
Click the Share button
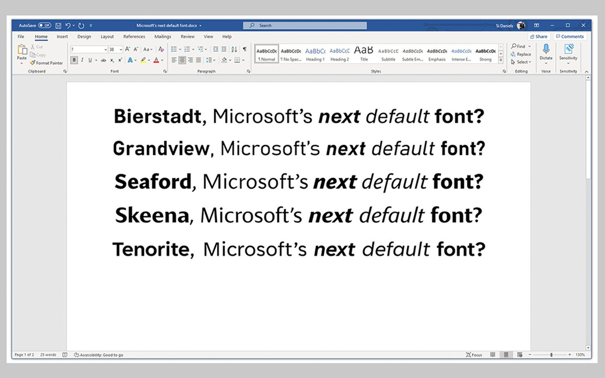click(x=538, y=37)
